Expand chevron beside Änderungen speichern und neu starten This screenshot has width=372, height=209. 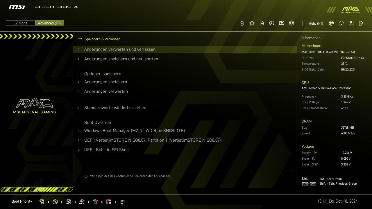pyautogui.click(x=78, y=59)
